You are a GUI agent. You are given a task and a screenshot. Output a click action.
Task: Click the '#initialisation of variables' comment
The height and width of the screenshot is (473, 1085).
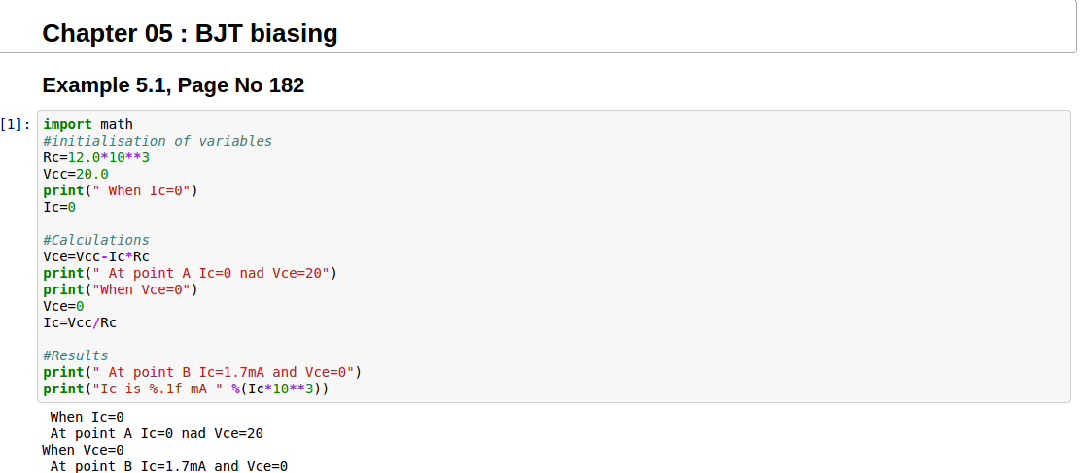pyautogui.click(x=157, y=141)
